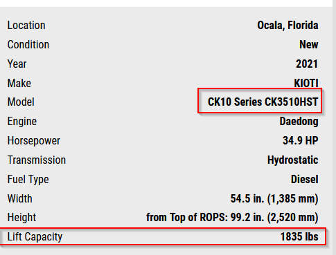Click the Diesel fuel type value
The image size is (336, 255).
tap(305, 179)
